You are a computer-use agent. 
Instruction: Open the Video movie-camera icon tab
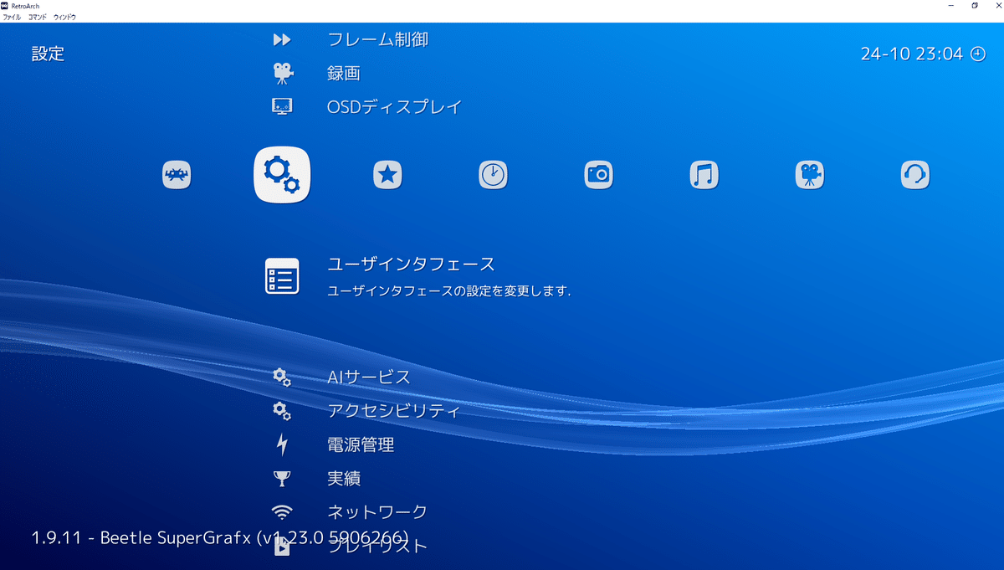pos(809,175)
